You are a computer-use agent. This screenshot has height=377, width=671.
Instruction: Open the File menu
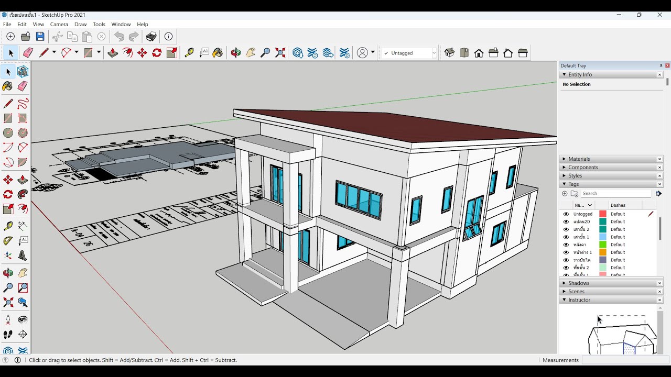7,25
